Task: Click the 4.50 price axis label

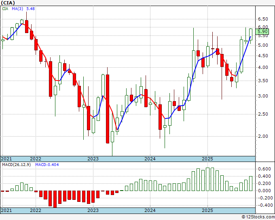Action: [x=263, y=56]
